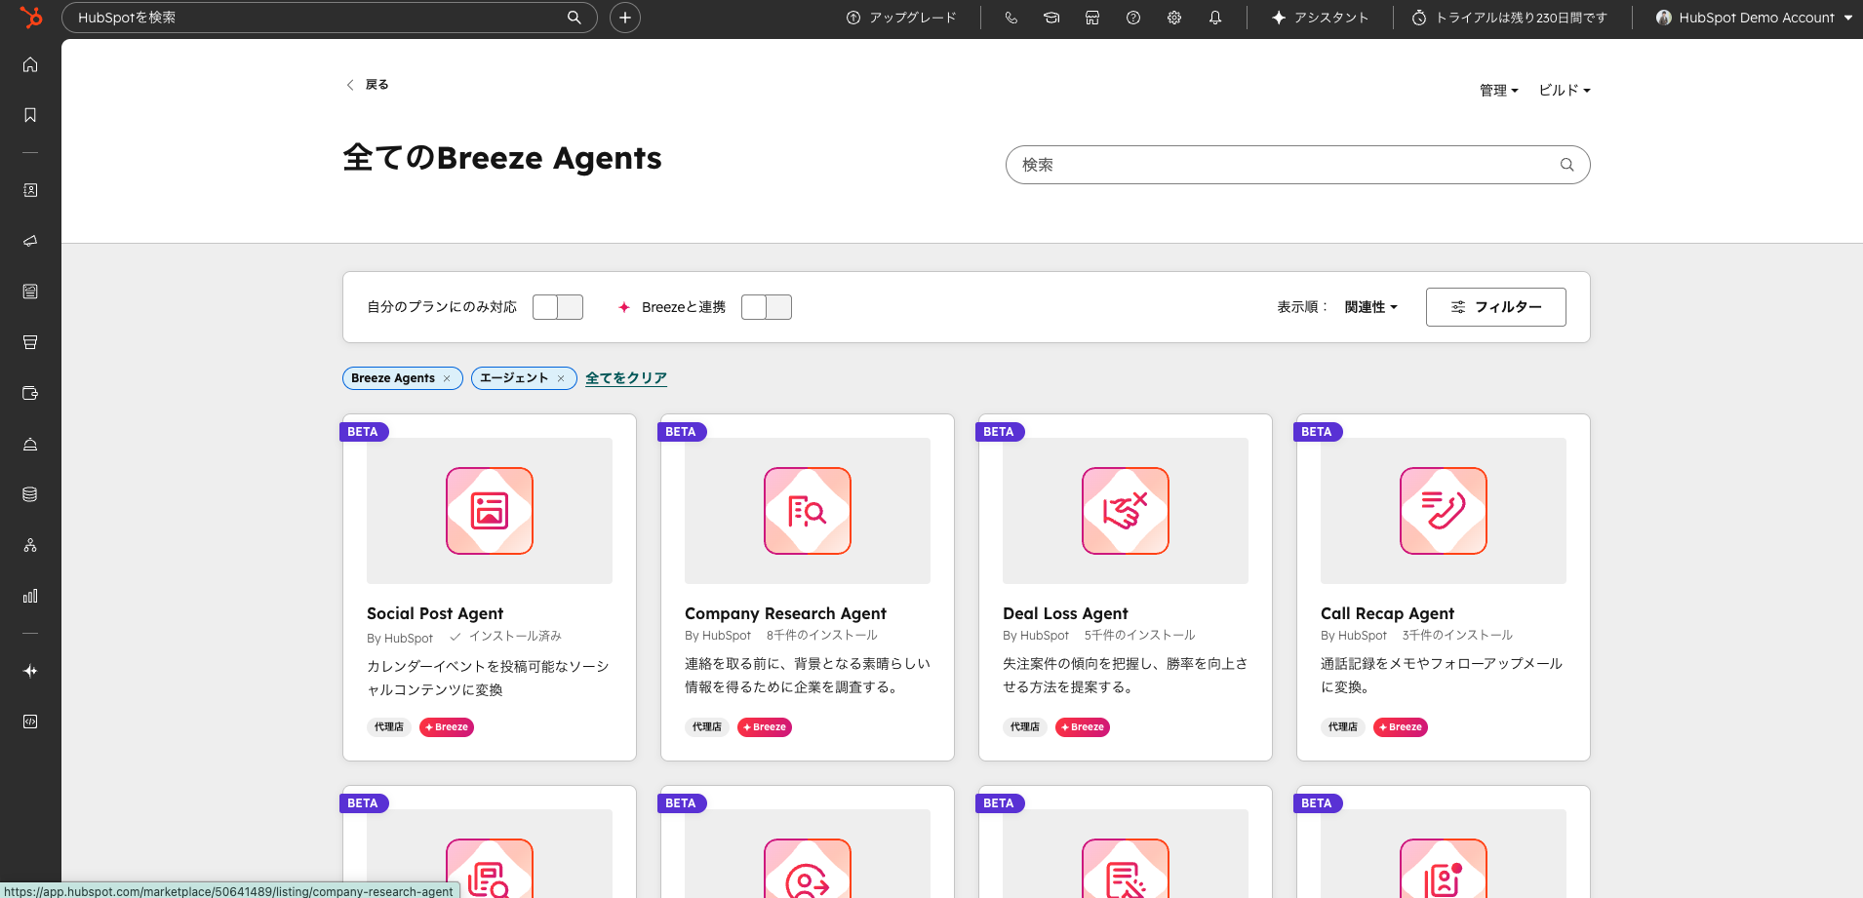The width and height of the screenshot is (1863, 898).
Task: Toggle Breezeと連携 switch
Action: tap(767, 307)
